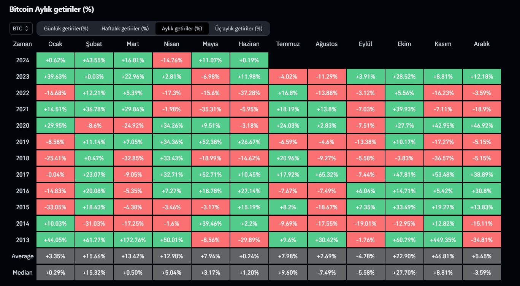Click the Average row label

(22, 256)
